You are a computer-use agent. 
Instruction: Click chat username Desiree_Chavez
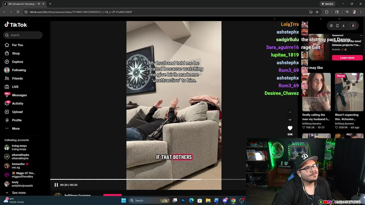click(281, 93)
